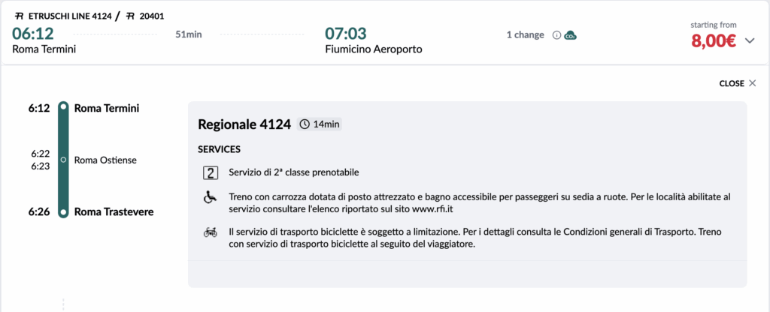The width and height of the screenshot is (770, 312).
Task: Click the 8,00€ starting price
Action: 713,41
